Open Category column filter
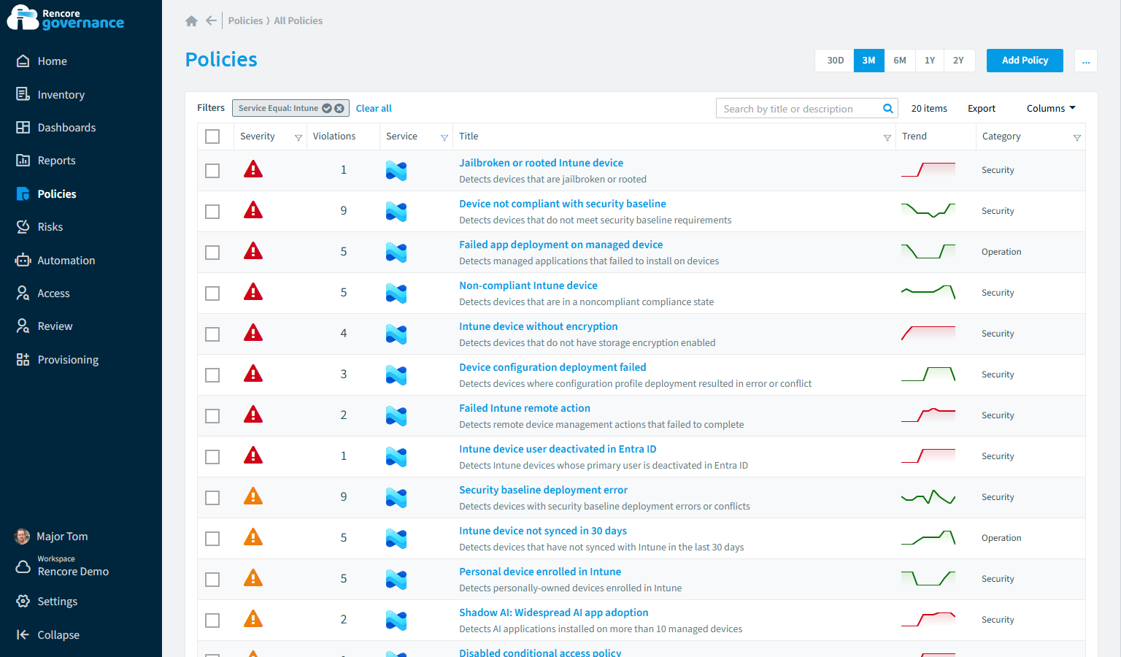 (x=1076, y=137)
